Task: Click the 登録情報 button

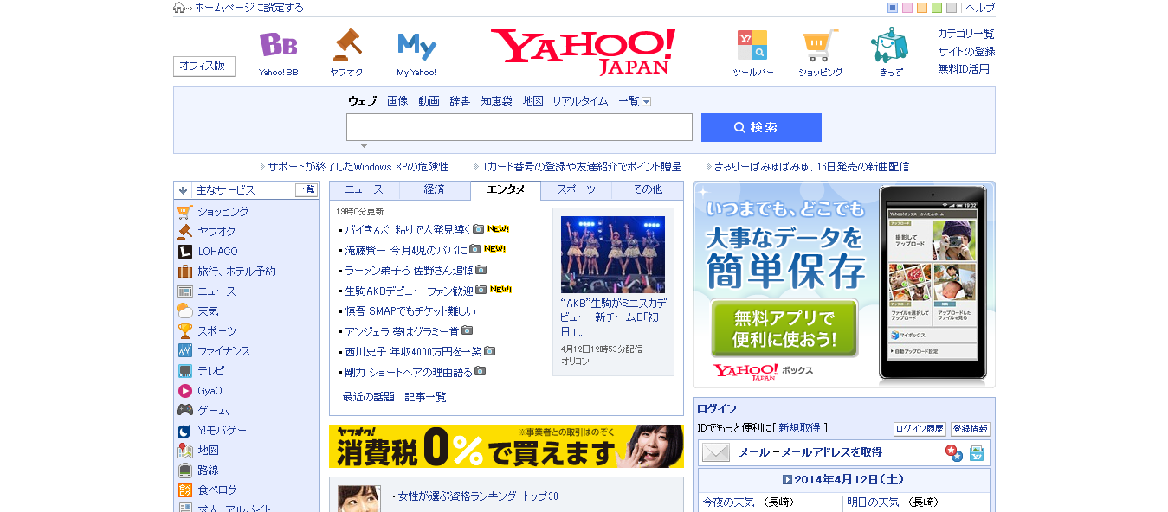Action: (971, 429)
